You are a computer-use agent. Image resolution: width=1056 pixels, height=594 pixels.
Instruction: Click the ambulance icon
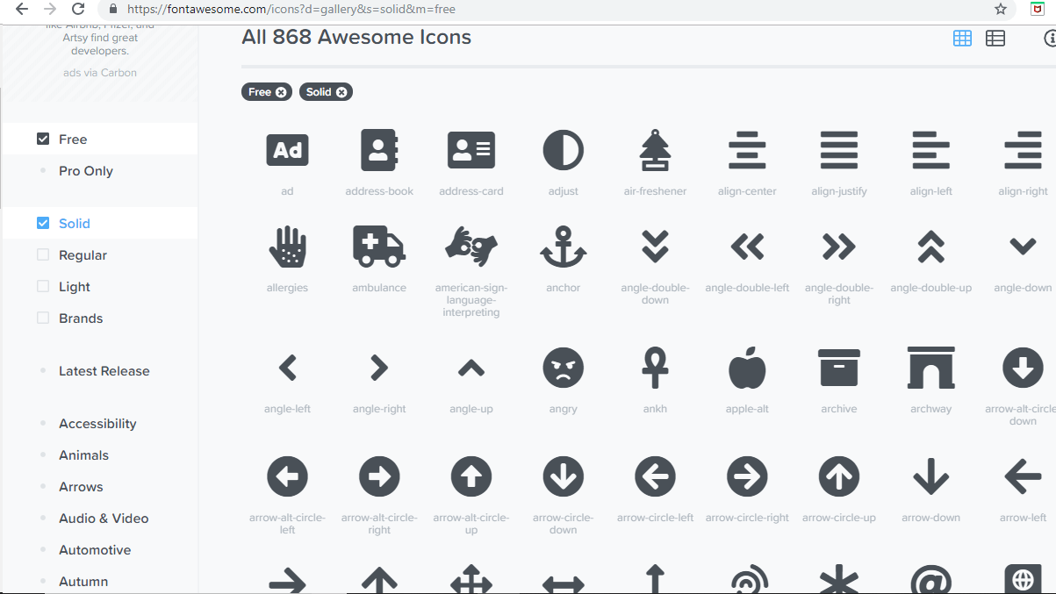point(379,247)
